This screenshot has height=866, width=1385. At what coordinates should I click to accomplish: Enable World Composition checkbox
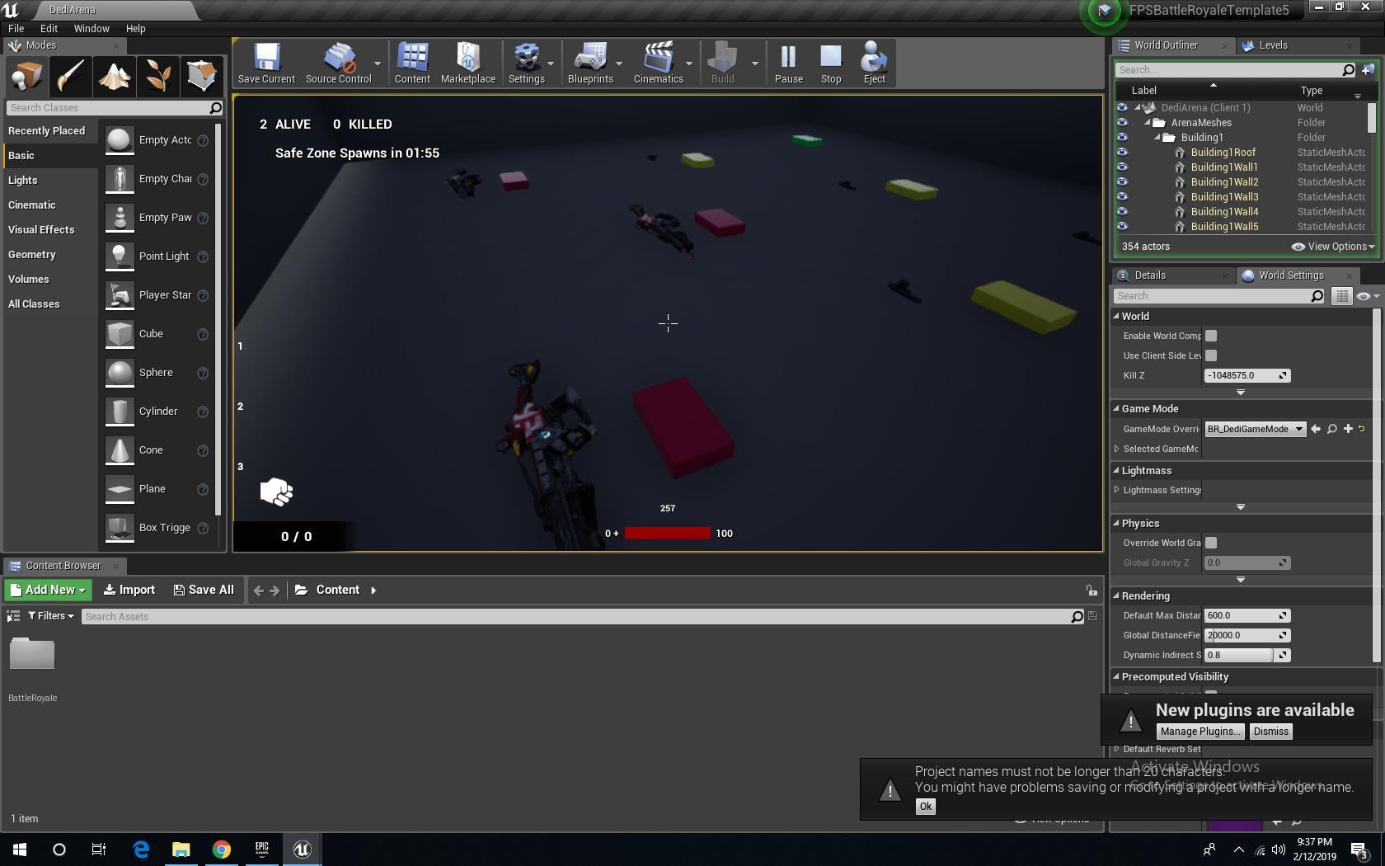click(1211, 336)
